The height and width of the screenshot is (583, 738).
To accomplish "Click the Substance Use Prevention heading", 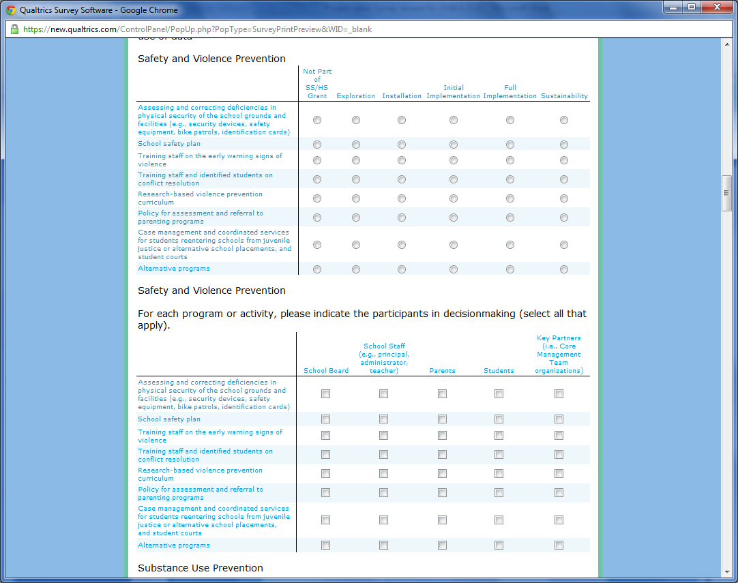I will [201, 568].
